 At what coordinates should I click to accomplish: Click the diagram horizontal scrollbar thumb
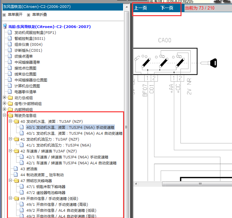click(x=197, y=184)
